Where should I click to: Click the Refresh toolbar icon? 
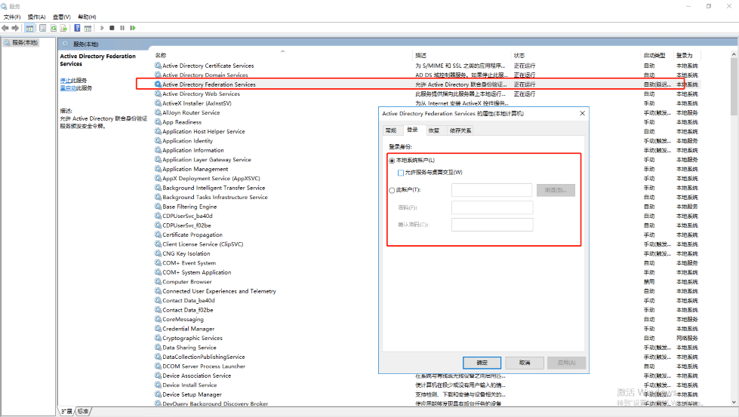(x=54, y=28)
